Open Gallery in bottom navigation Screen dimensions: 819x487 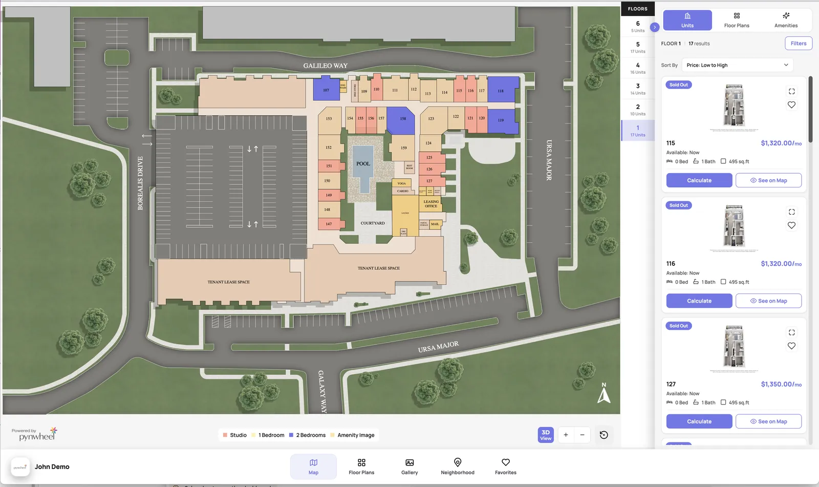tap(409, 467)
